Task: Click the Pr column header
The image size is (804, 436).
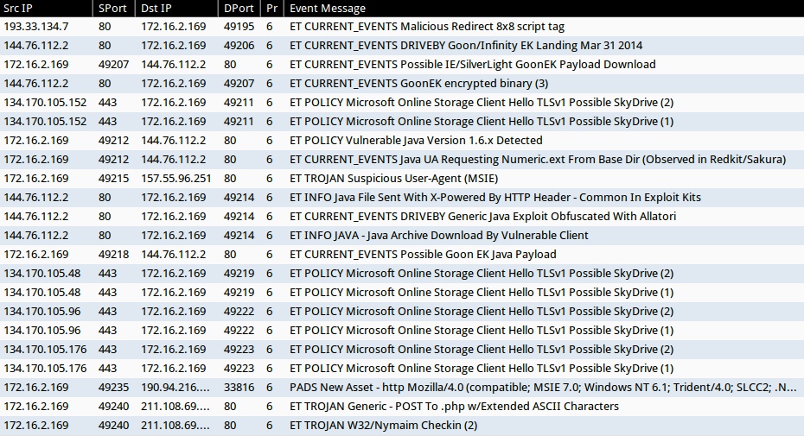Action: tap(271, 8)
